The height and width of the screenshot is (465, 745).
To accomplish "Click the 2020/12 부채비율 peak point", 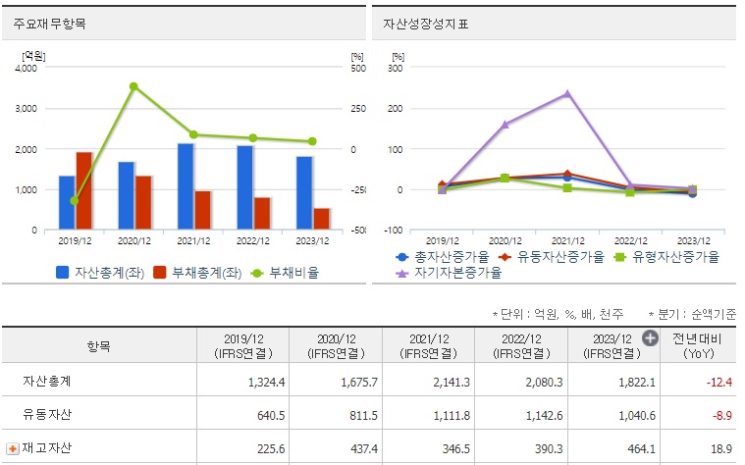I will click(134, 86).
